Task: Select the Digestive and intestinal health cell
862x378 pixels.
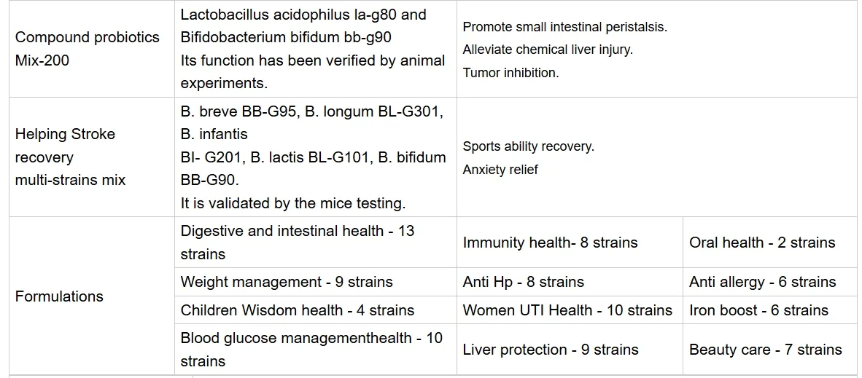Action: pos(297,242)
